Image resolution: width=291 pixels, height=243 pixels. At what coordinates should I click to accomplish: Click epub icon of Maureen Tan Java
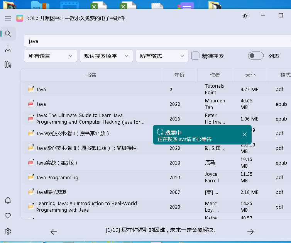point(31,104)
